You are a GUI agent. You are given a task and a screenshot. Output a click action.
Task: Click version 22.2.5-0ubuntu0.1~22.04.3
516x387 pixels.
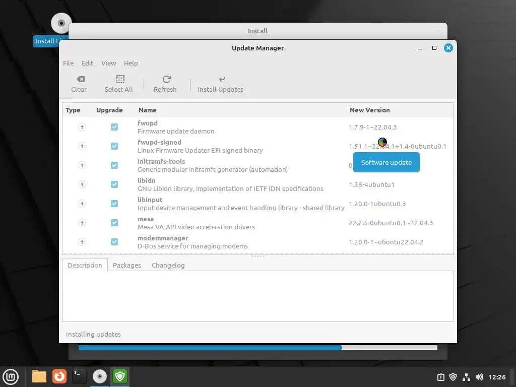[391, 223]
